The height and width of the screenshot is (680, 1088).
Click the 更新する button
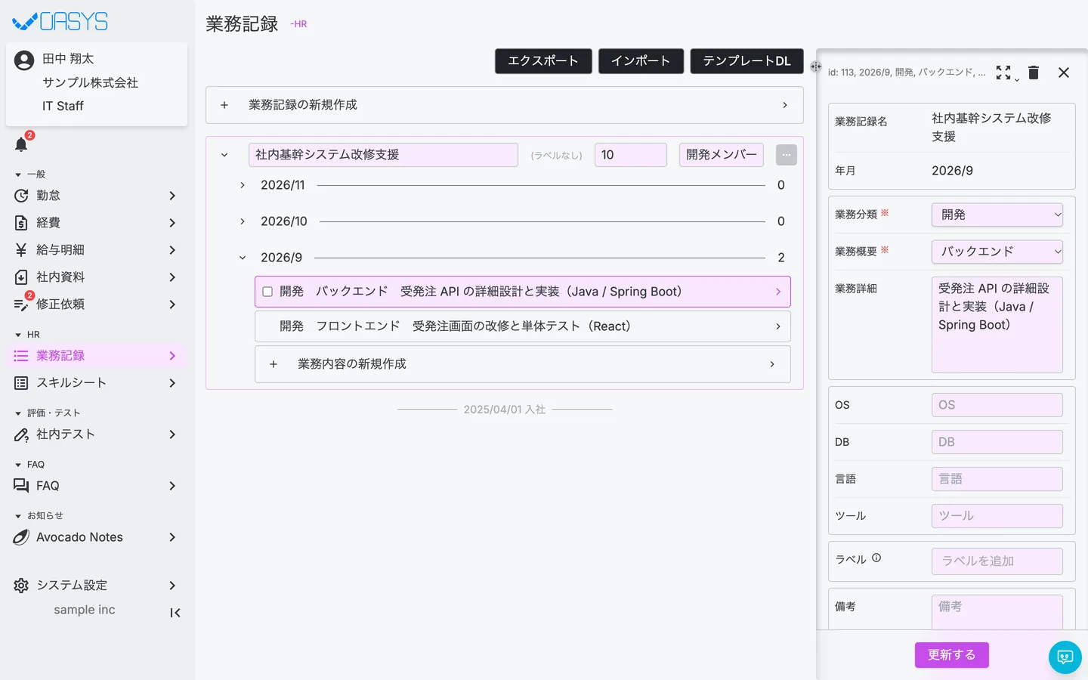click(952, 655)
